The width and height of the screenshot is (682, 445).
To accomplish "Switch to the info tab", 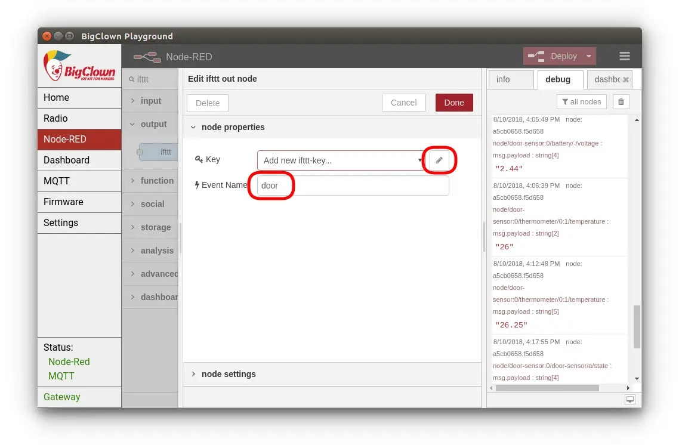I will [511, 79].
